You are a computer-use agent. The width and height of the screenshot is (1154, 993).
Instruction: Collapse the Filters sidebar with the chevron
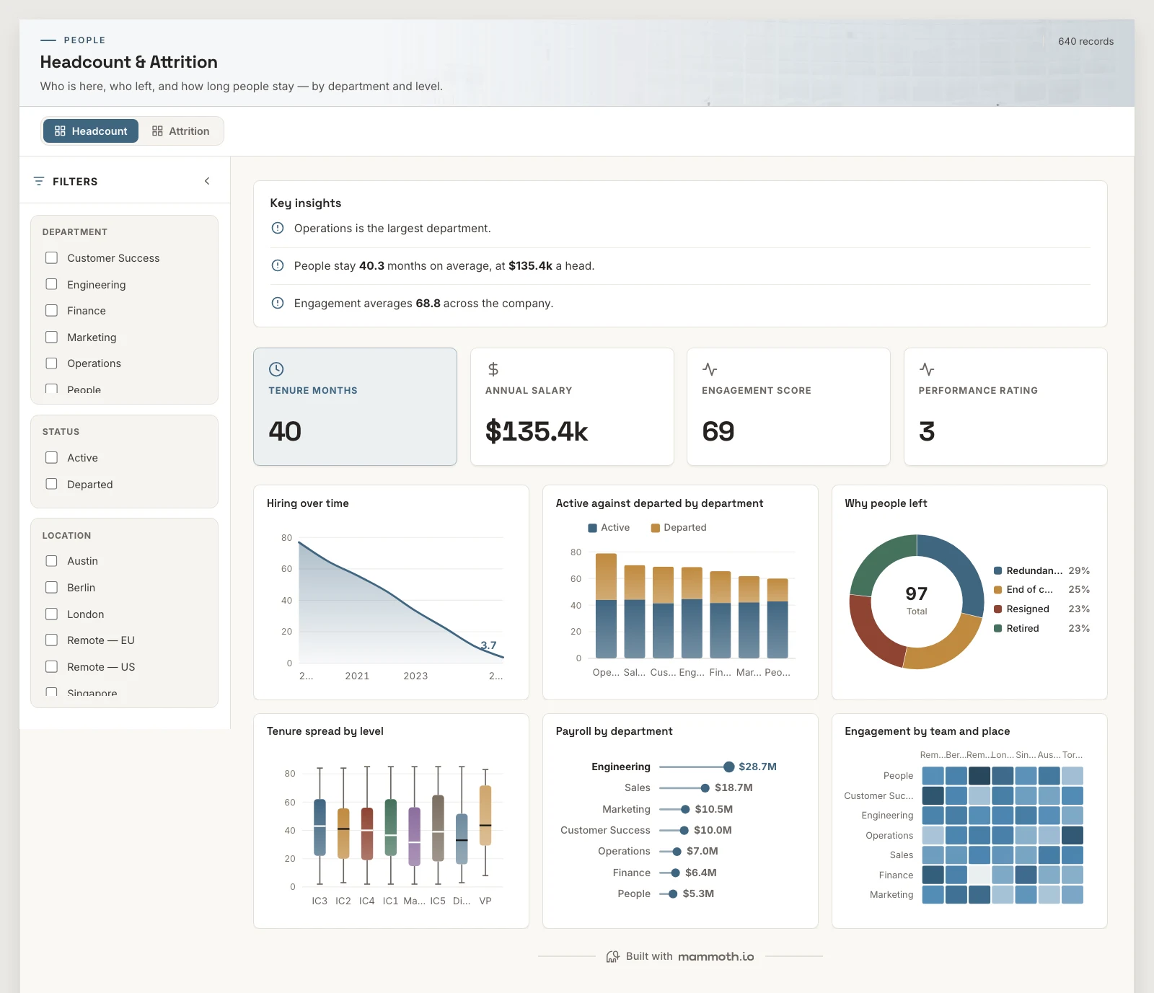click(x=207, y=181)
